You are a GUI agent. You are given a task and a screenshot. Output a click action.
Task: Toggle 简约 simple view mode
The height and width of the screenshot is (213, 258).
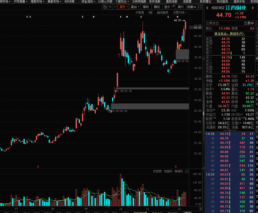click(180, 7)
